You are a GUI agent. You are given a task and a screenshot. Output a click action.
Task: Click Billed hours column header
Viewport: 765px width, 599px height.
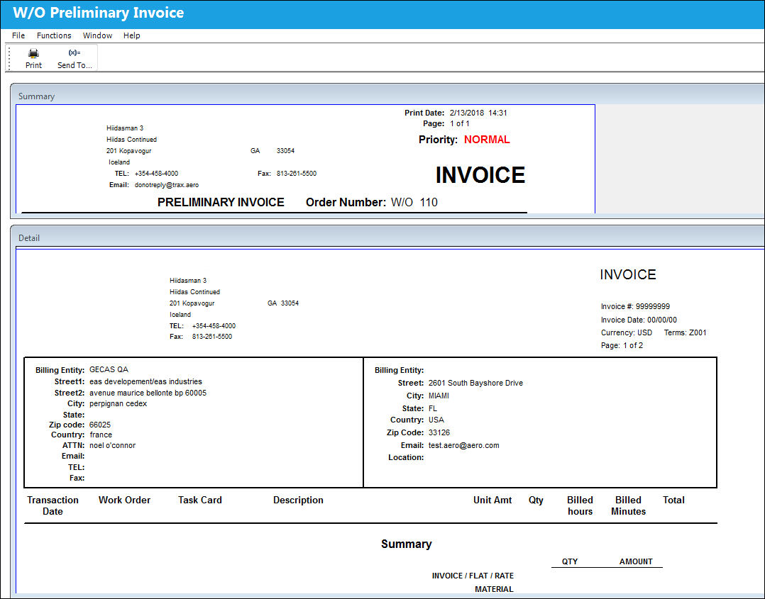[580, 505]
